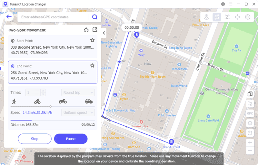The height and width of the screenshot is (165, 258).
Task: Select the 338 Broome Street start address
Action: pos(52,47)
